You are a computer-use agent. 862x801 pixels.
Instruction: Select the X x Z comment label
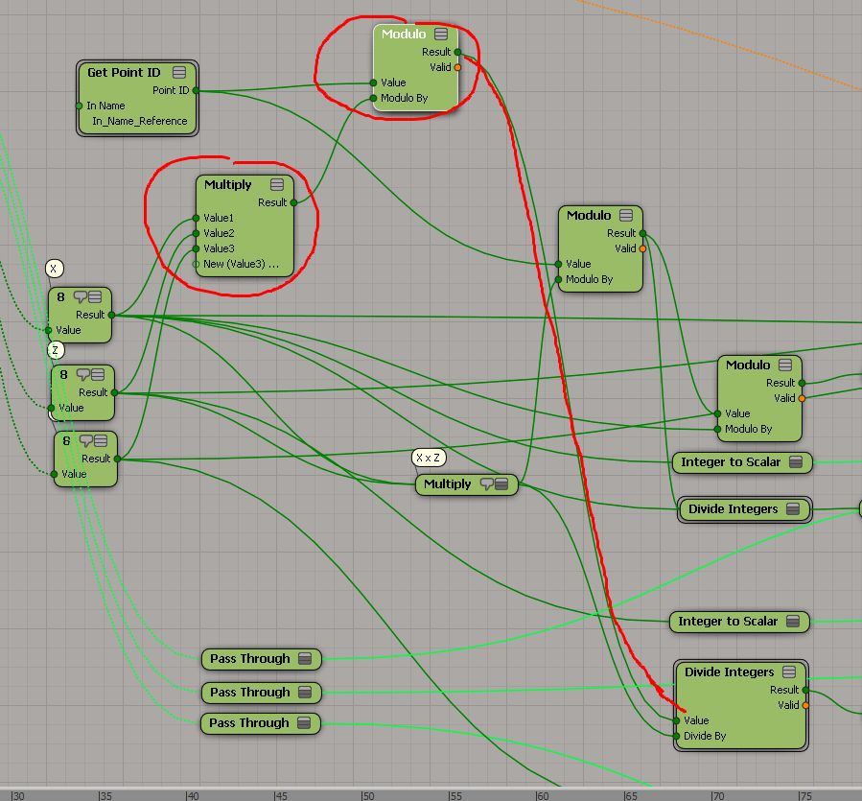click(x=429, y=458)
